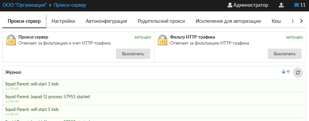The width and height of the screenshot is (309, 121).
Task: Turn off Фильтр HTTP-трафика with Выключить
Action: [284, 54]
